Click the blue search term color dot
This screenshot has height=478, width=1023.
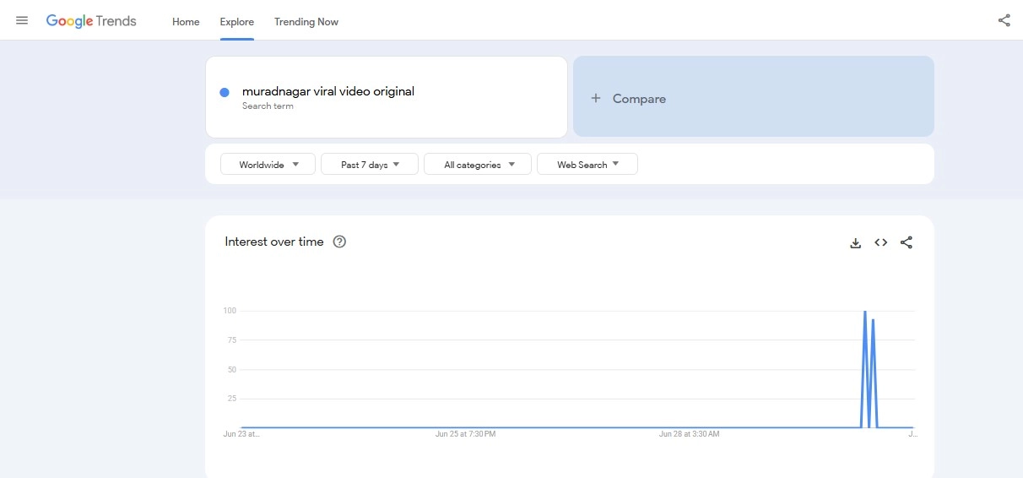225,93
